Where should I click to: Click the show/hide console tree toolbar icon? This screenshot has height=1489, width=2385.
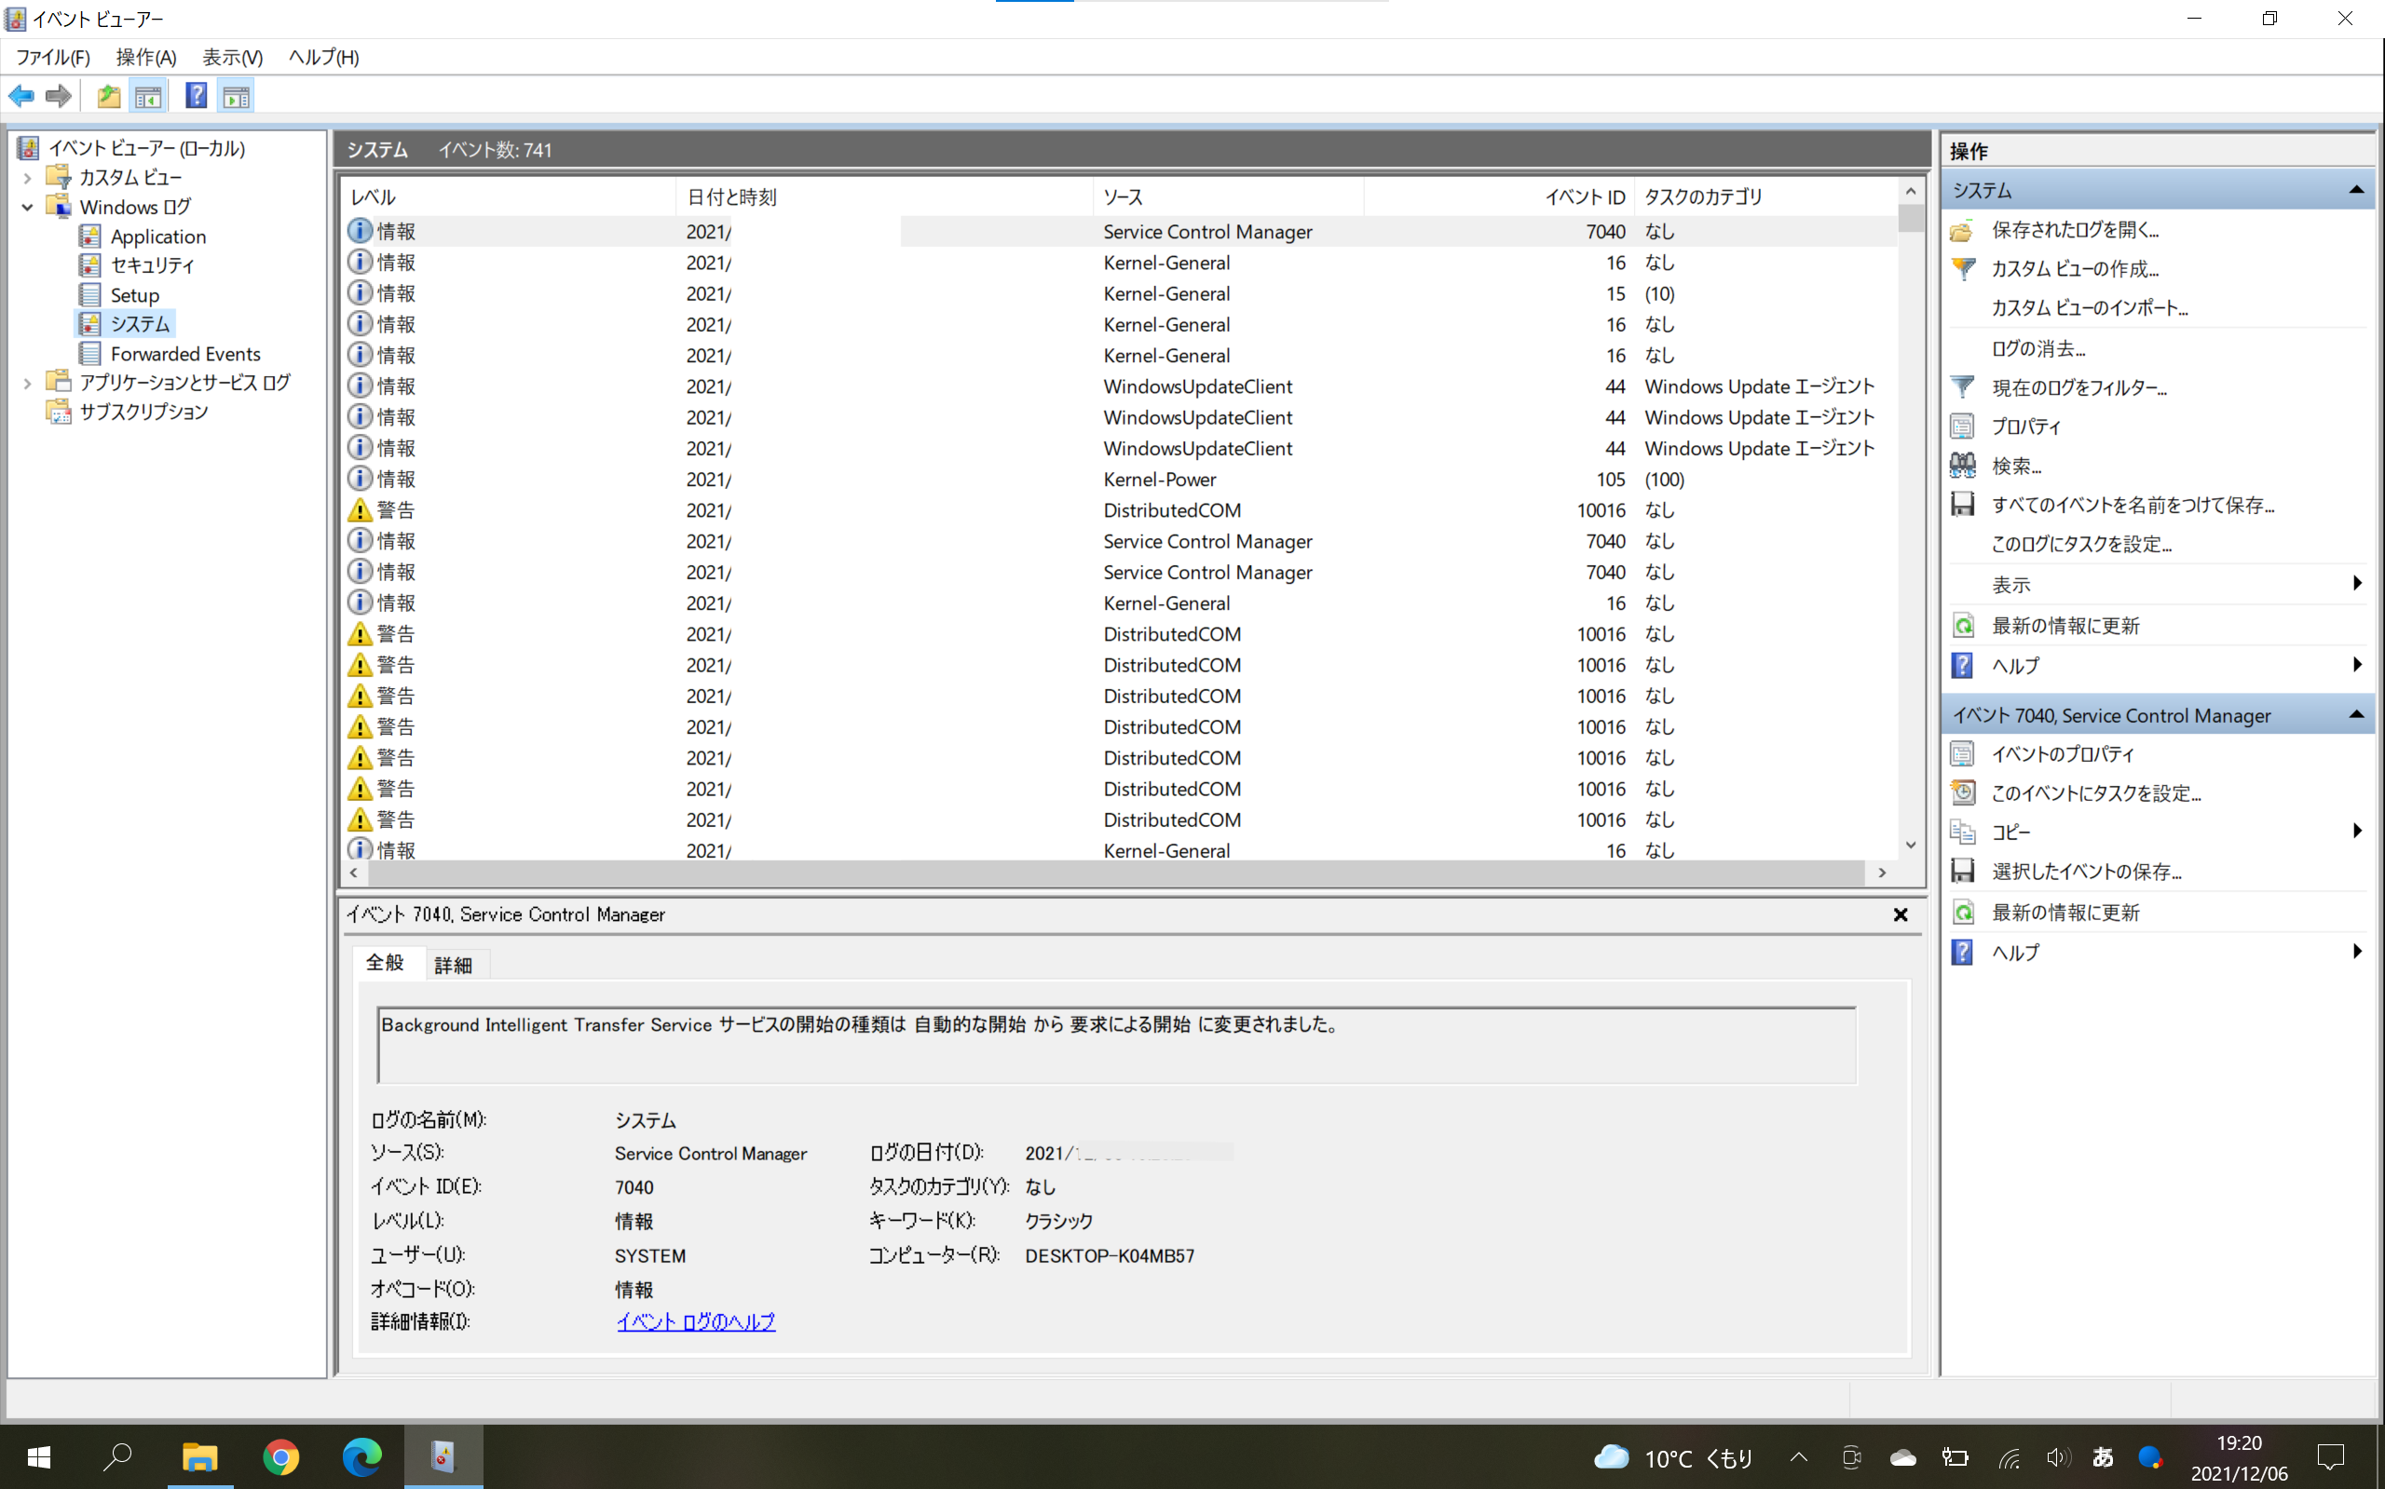coord(148,97)
